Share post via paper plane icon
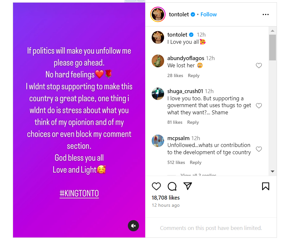This screenshot has width=290, height=244. point(187,186)
